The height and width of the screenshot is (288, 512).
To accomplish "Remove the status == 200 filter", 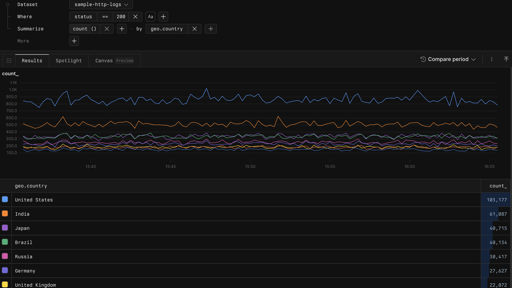I will pos(135,16).
